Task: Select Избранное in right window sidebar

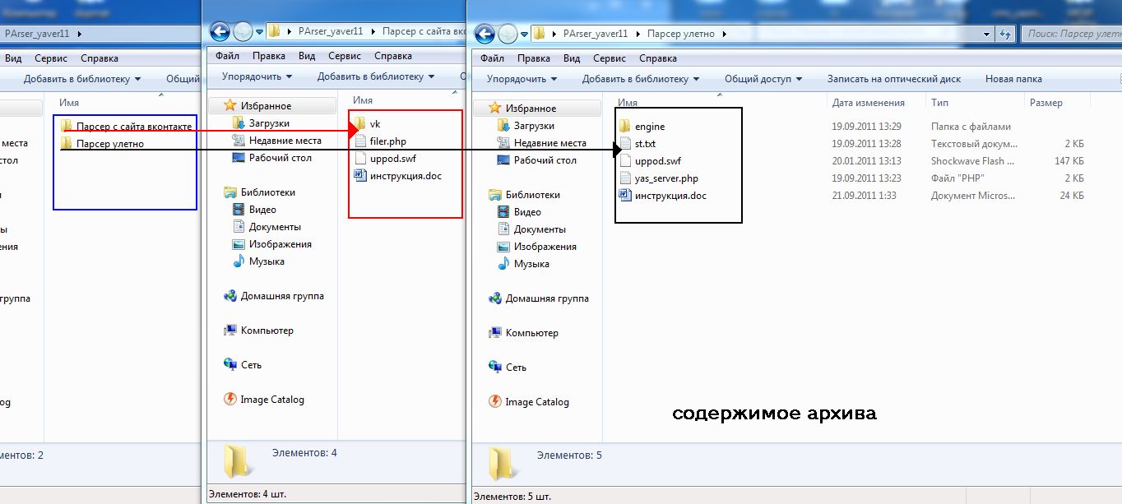Action: pyautogui.click(x=522, y=109)
